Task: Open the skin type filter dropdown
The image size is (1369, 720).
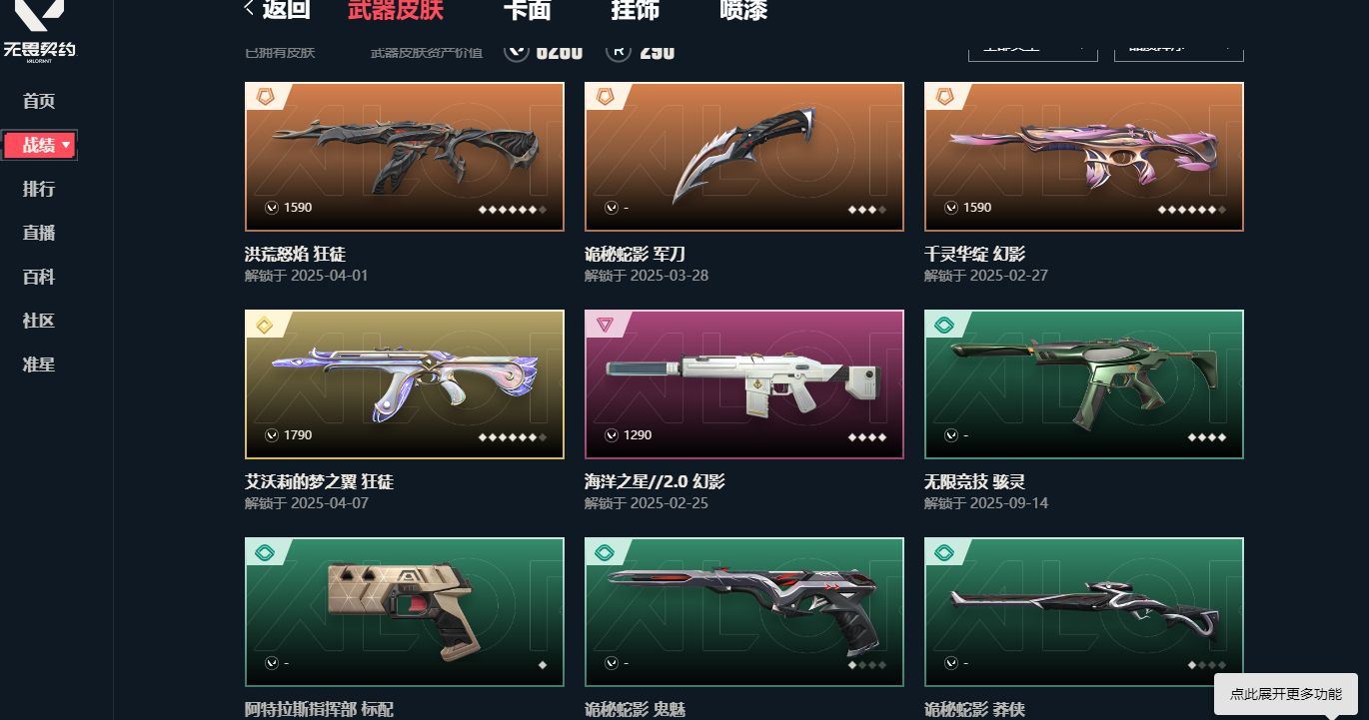Action: [1033, 49]
